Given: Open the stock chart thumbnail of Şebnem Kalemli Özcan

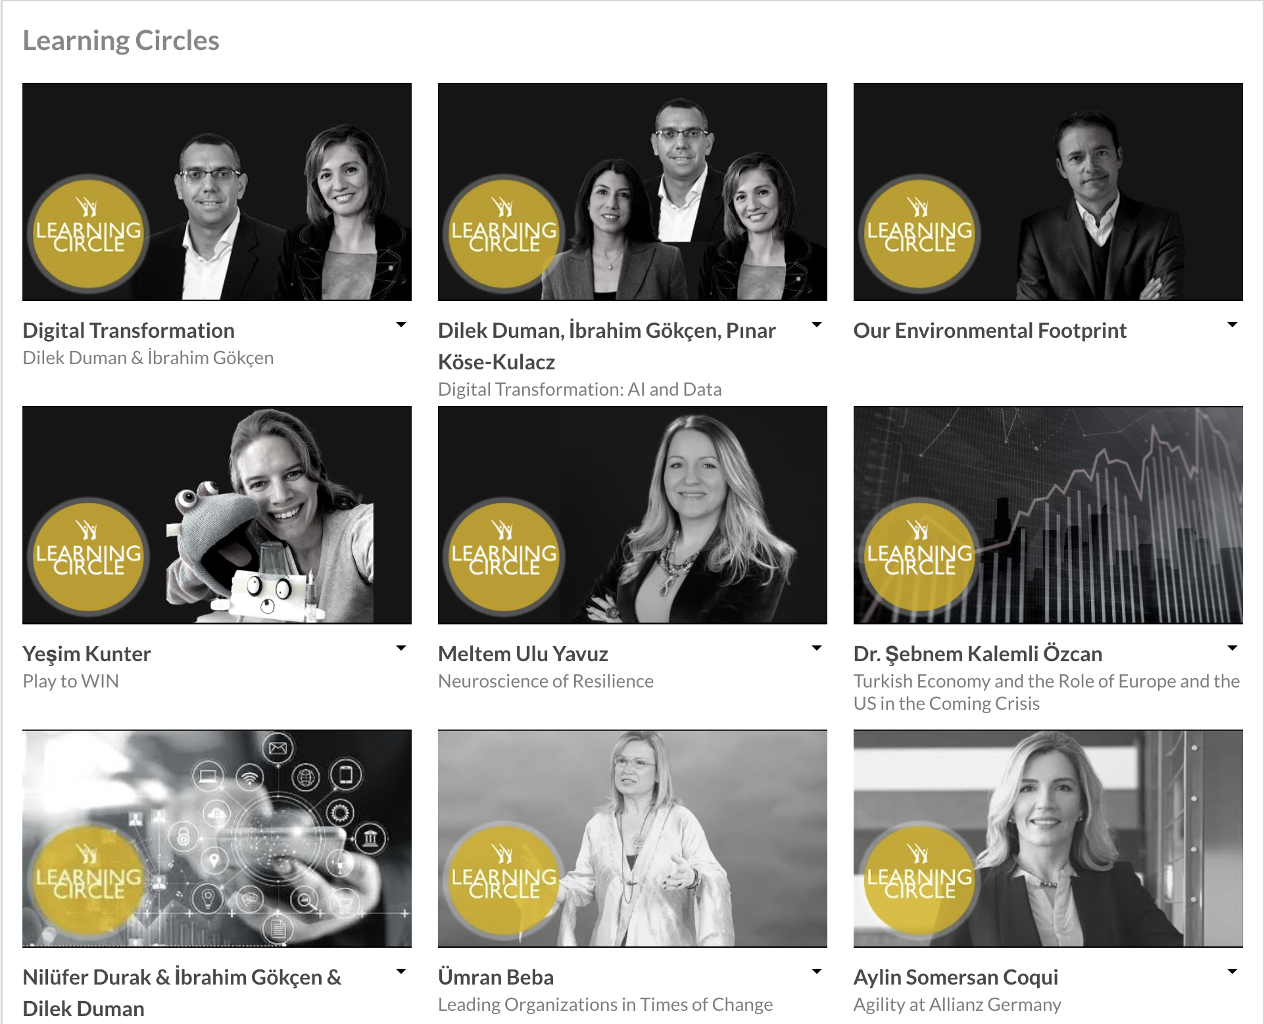Looking at the screenshot, I should point(1048,515).
